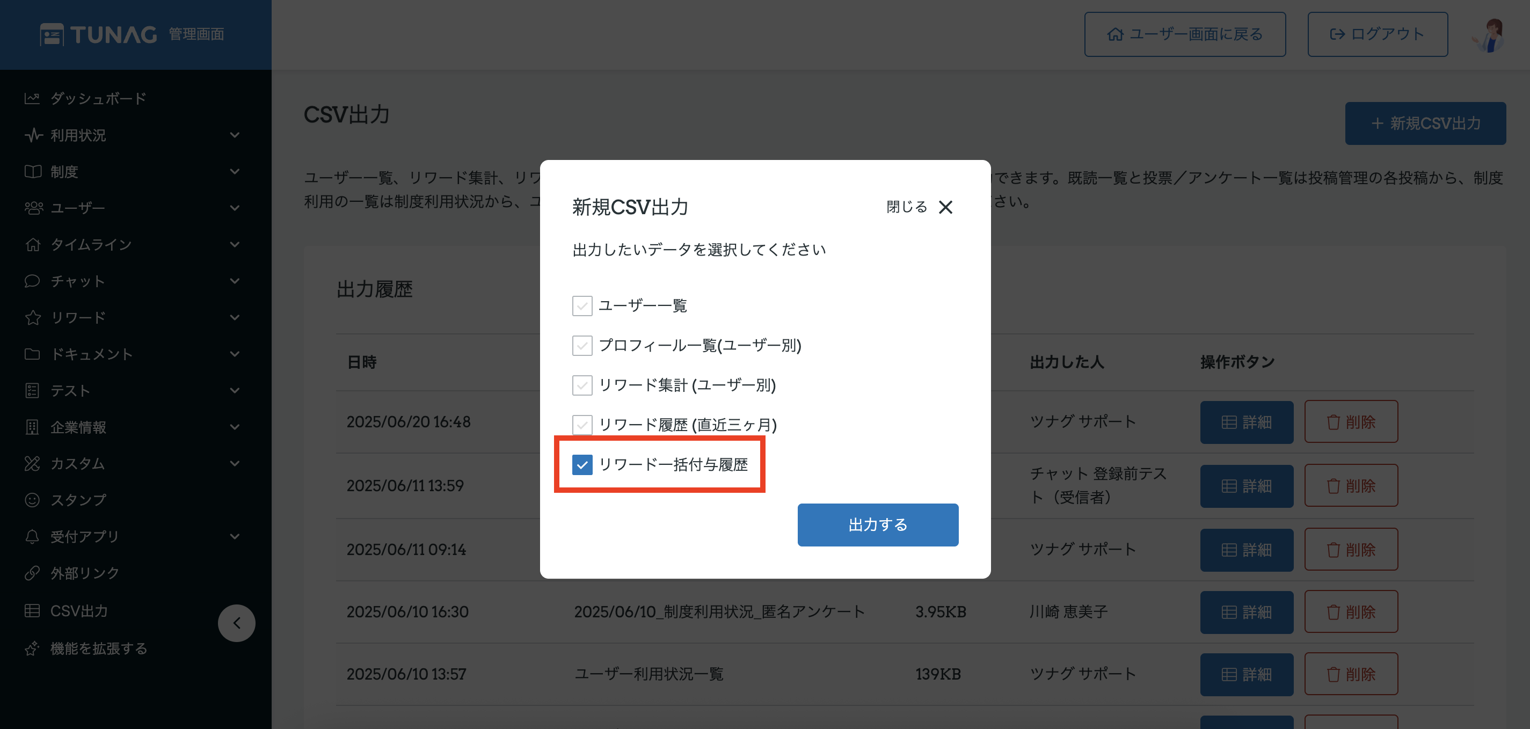
Task: Open 詳細 for the 2025/06/11 09:14 row
Action: tap(1246, 550)
